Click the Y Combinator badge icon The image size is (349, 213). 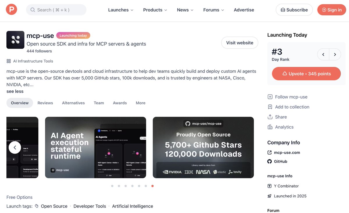pos(270,186)
